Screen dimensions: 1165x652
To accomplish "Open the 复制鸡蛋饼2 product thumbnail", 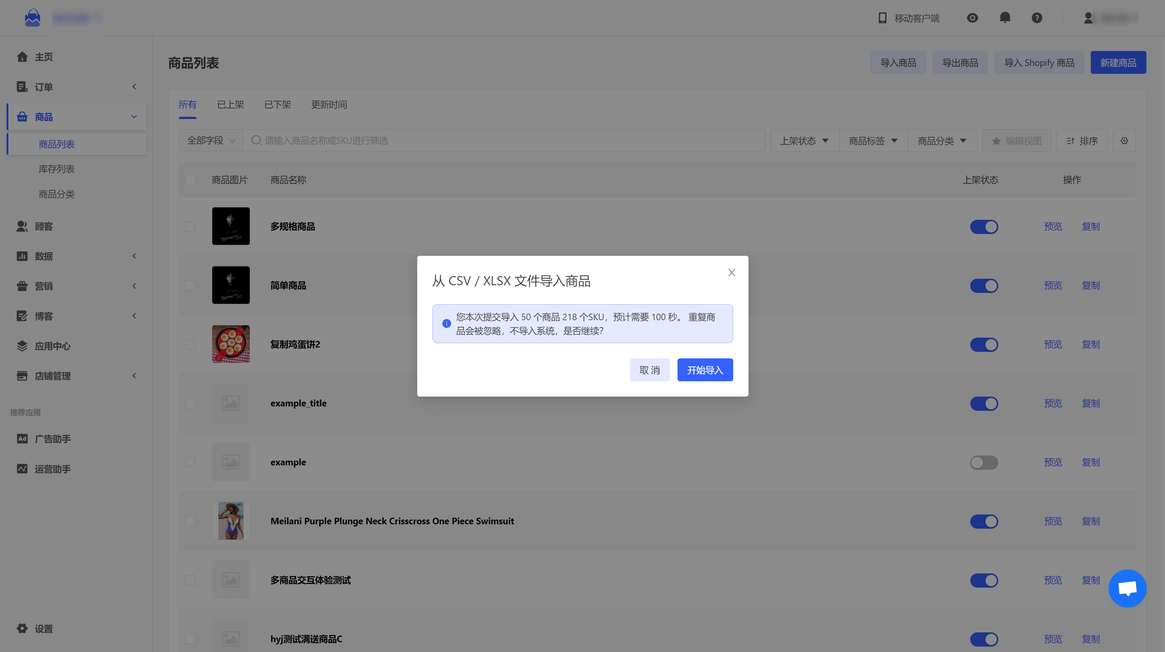I will tap(231, 344).
